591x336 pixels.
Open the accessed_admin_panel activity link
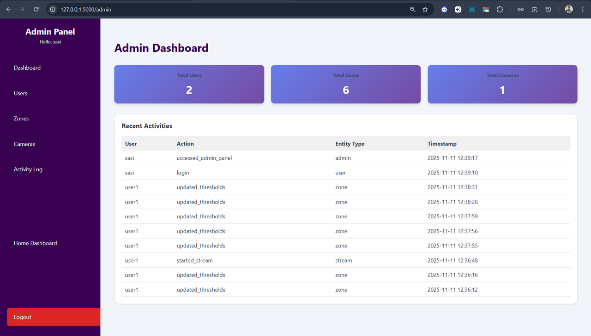pyautogui.click(x=204, y=157)
